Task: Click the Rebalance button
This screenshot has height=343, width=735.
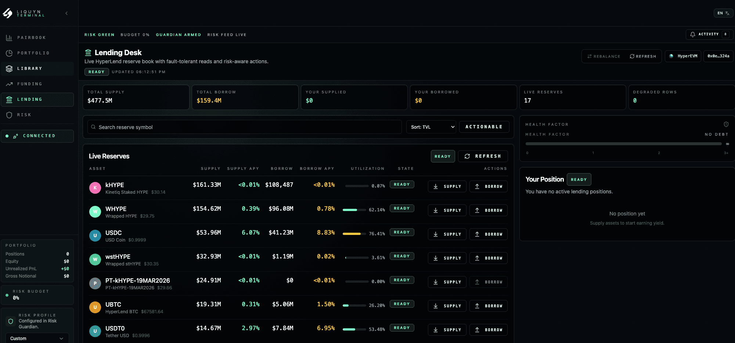Action: pos(604,56)
